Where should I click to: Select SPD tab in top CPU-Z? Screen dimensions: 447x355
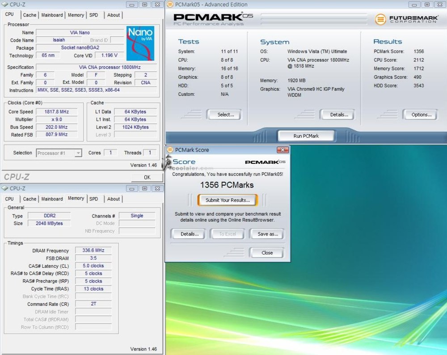tap(93, 15)
